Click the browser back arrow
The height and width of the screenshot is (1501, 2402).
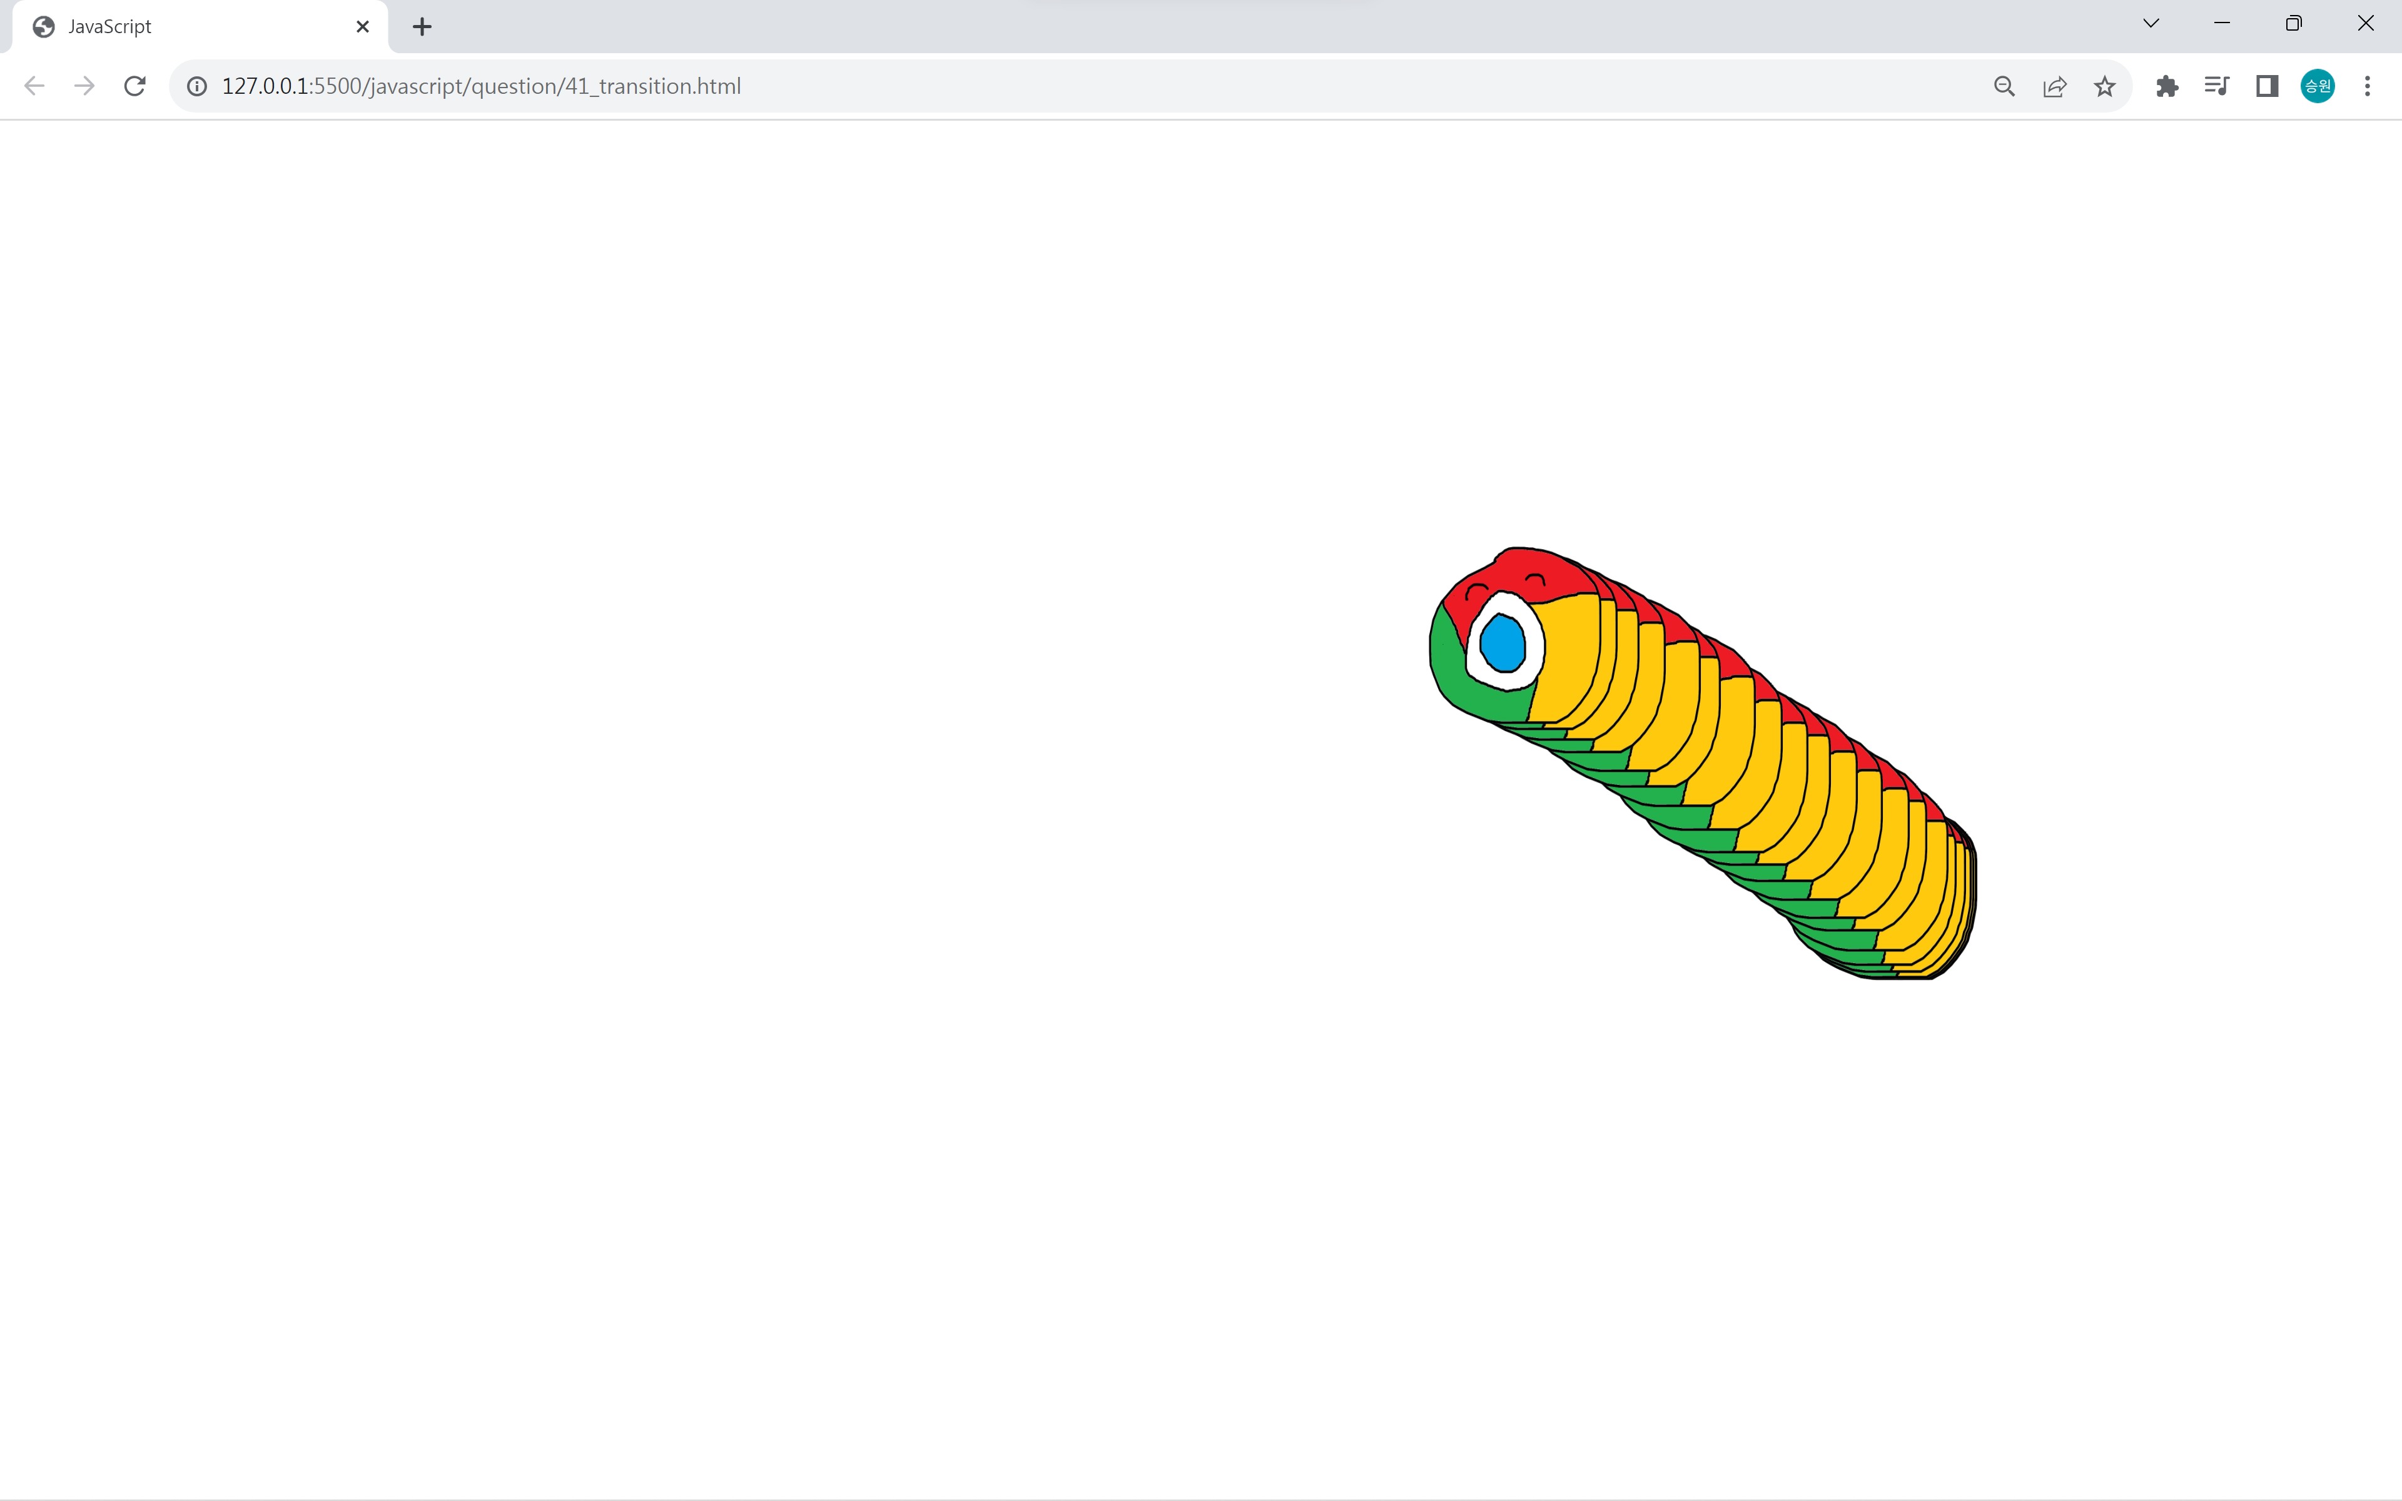point(34,86)
